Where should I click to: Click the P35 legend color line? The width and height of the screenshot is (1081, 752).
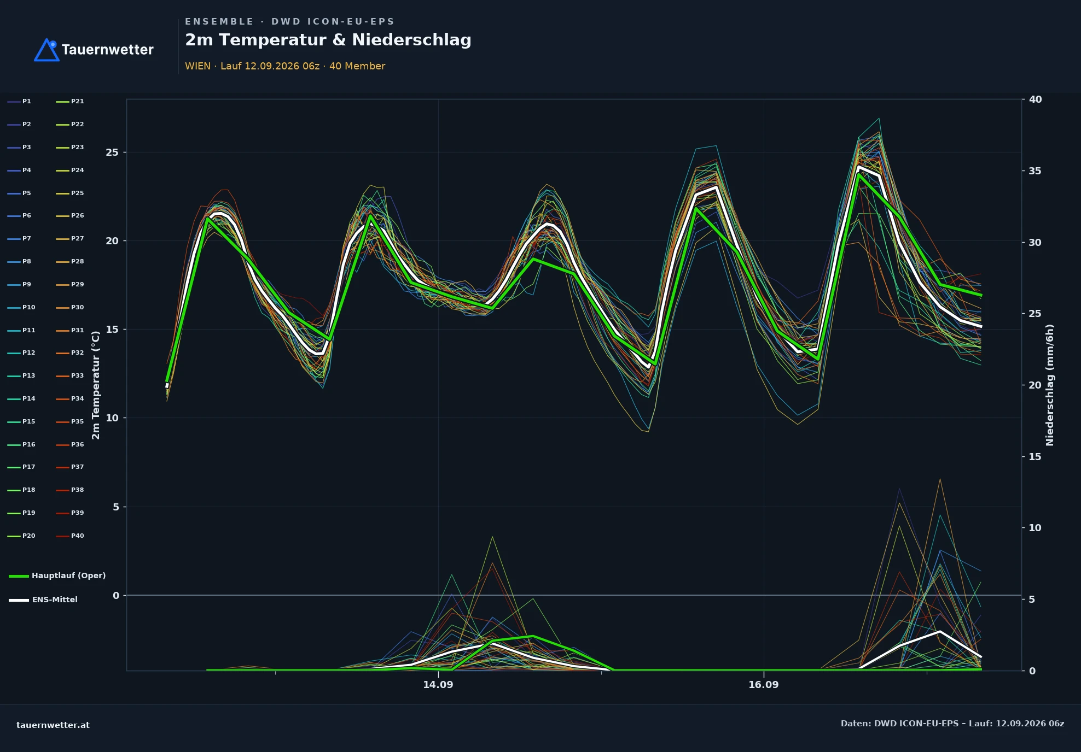coord(62,422)
